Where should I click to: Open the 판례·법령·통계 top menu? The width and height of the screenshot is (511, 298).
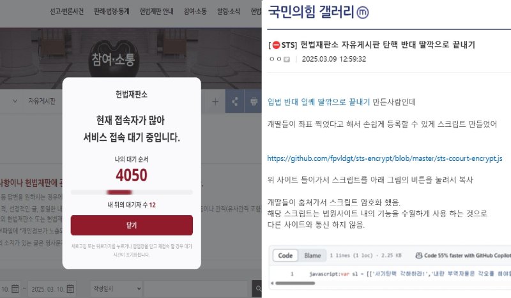(111, 11)
